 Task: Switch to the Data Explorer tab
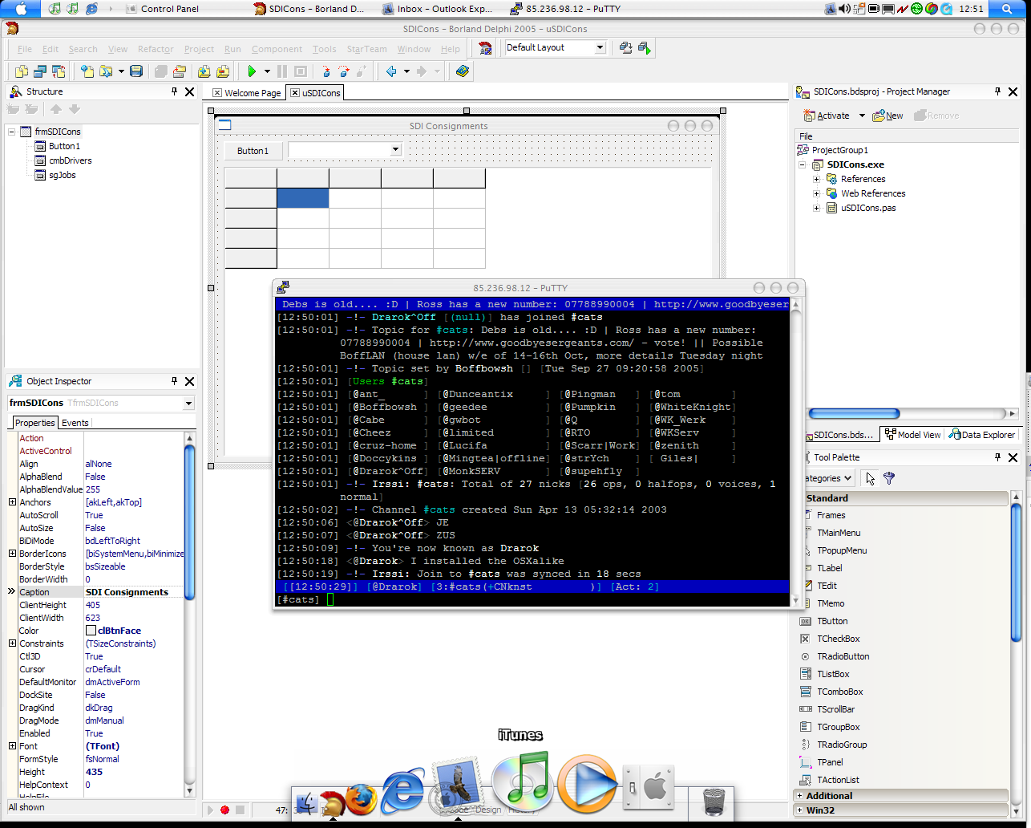point(982,435)
